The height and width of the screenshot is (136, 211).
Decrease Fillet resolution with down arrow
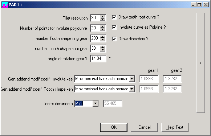click(103, 19)
